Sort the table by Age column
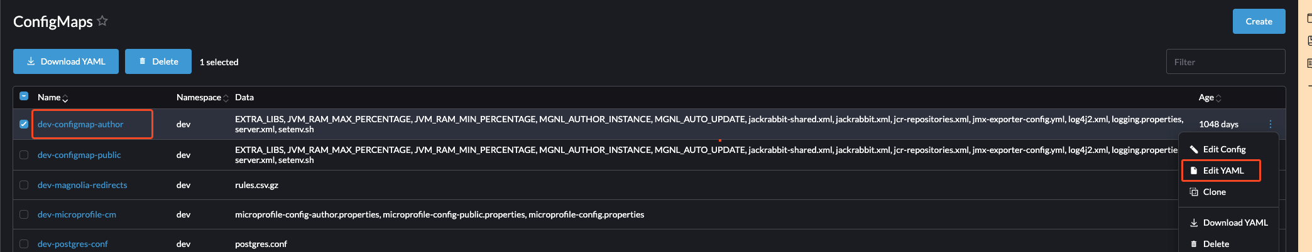Screen dimensions: 1312x252 [1210, 97]
